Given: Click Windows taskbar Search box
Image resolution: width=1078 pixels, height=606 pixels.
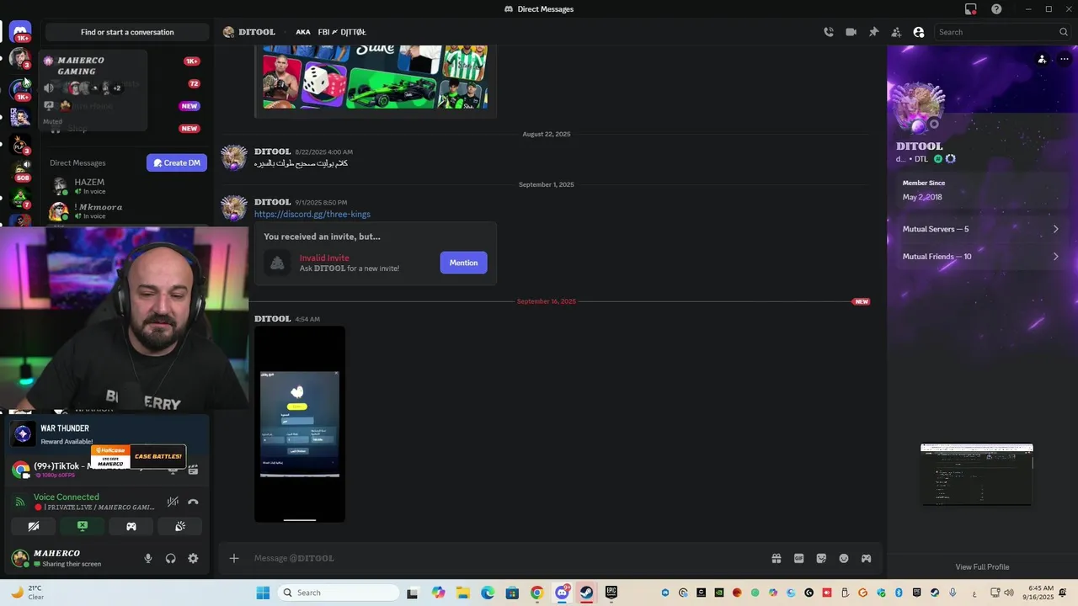Looking at the screenshot, I should point(337,593).
